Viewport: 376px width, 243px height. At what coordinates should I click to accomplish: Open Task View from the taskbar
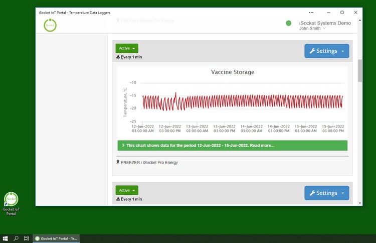tap(27, 238)
